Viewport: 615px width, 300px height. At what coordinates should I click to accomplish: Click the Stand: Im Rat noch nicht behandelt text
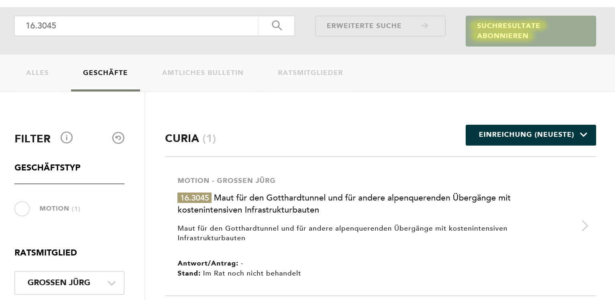pyautogui.click(x=239, y=274)
